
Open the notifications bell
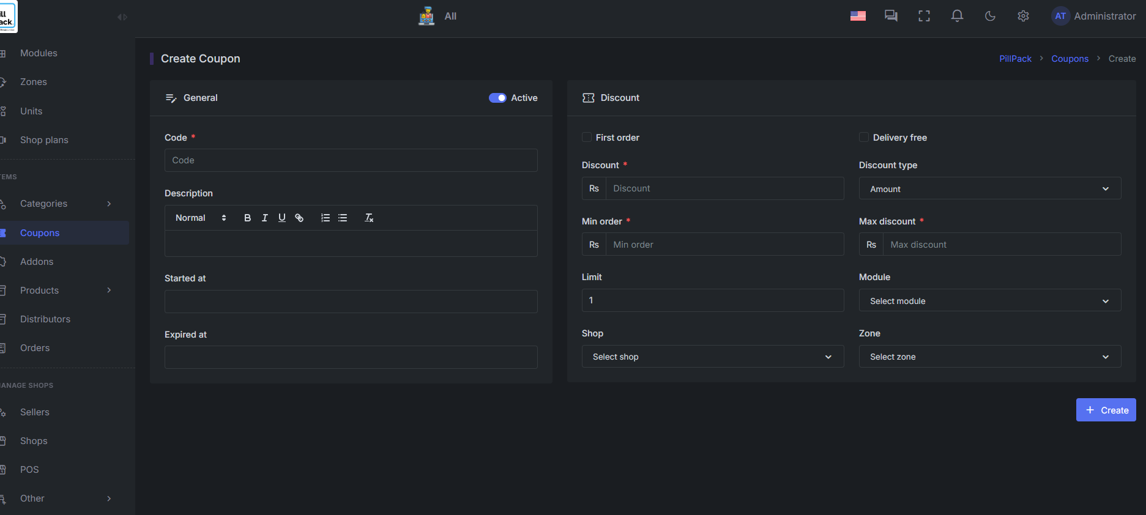click(957, 17)
